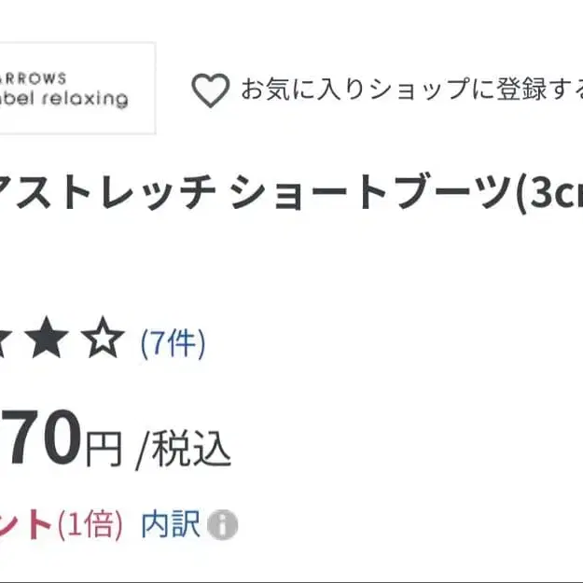Click the pink ント points text
583x583 pixels.
click(26, 525)
